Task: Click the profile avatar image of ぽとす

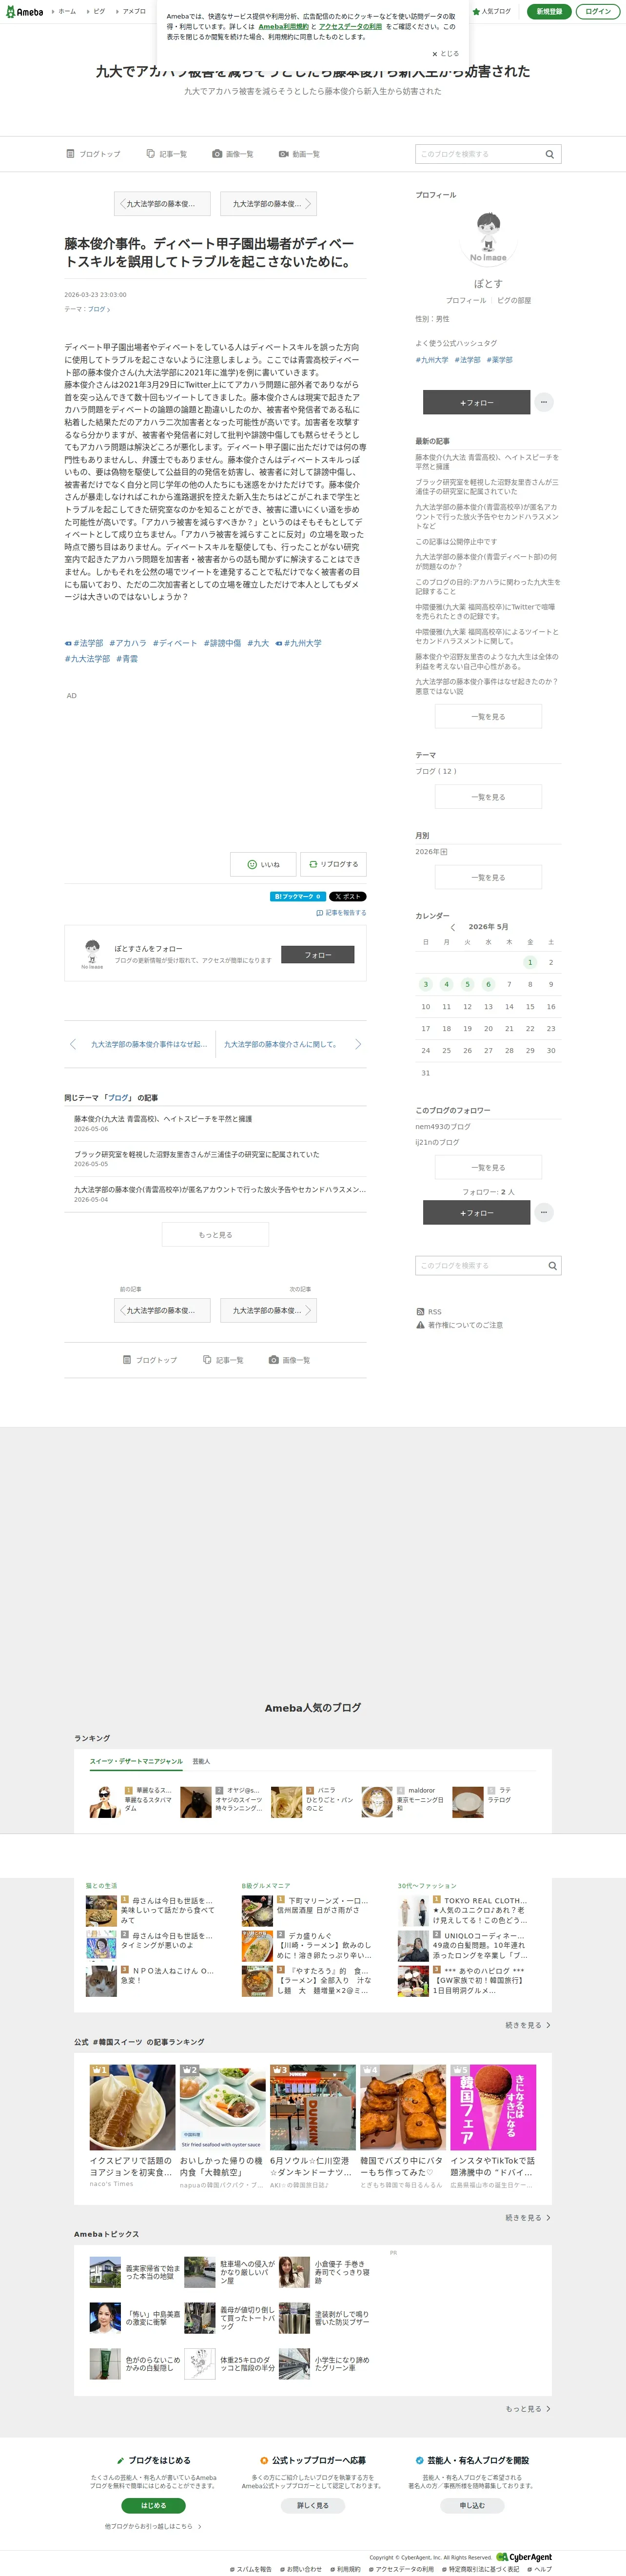Action: tap(488, 237)
